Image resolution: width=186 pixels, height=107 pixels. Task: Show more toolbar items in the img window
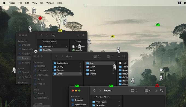(78, 35)
